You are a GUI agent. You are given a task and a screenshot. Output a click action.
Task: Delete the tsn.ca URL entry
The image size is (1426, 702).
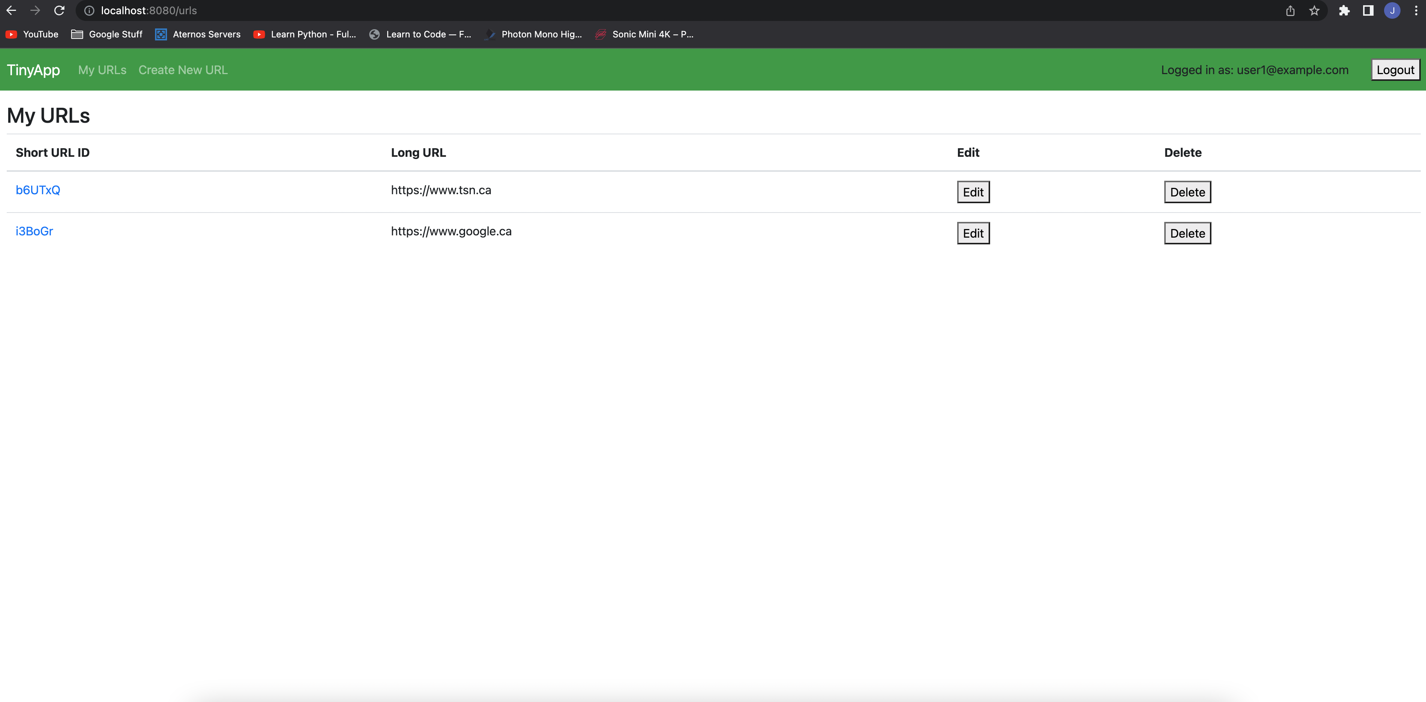(x=1187, y=192)
